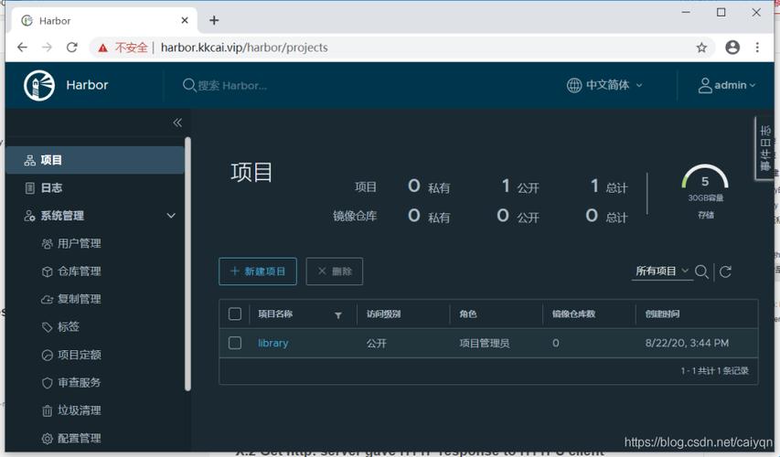Click the 删除 delete button
Viewport: 780px width, 457px height.
335,271
